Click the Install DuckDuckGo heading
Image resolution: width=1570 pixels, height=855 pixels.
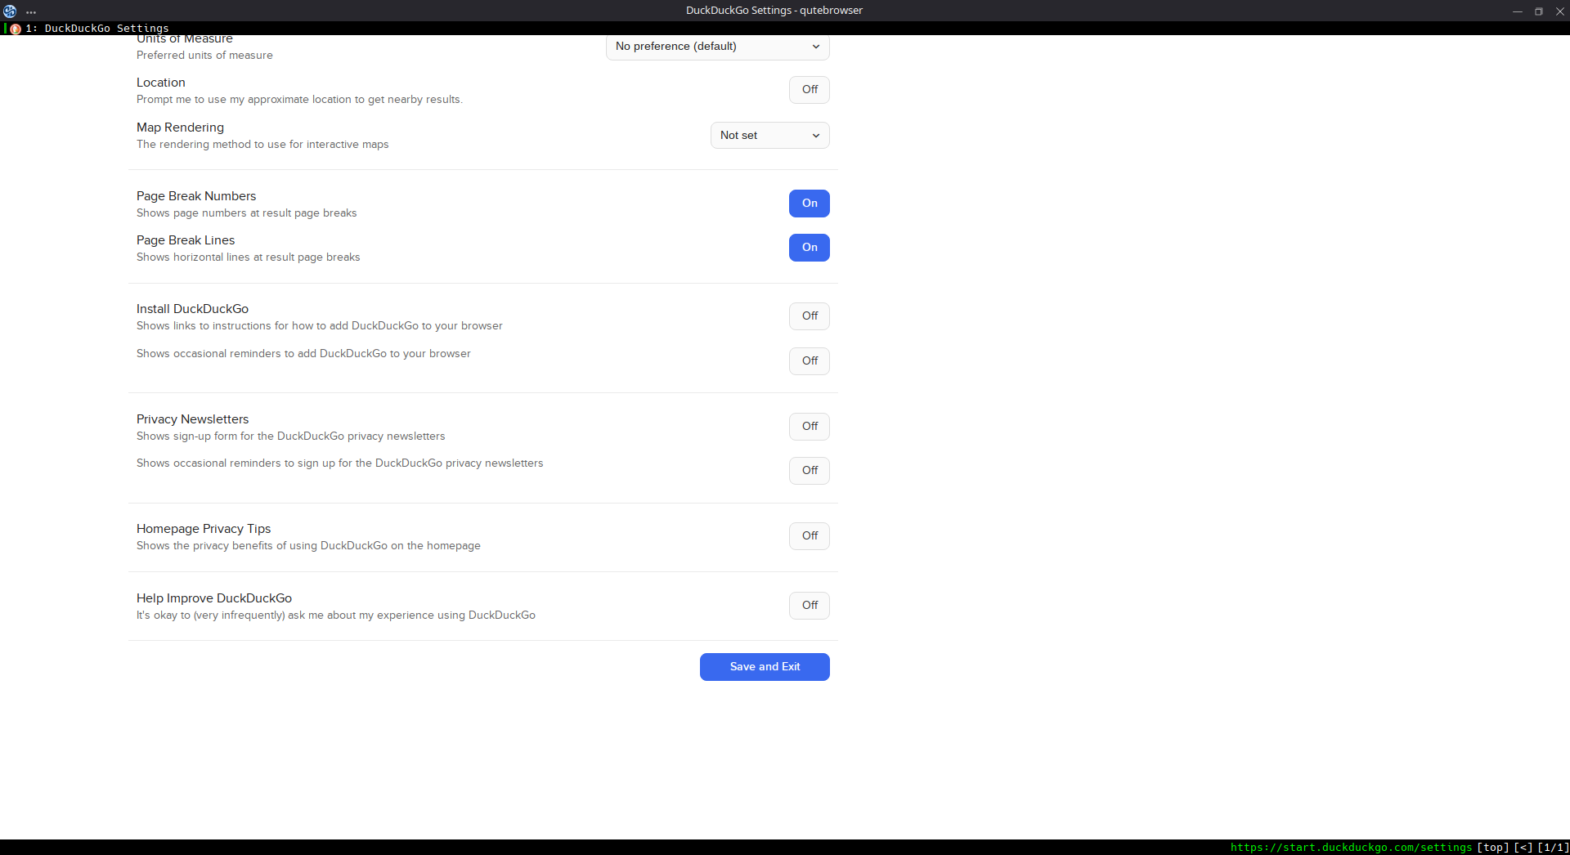(192, 309)
